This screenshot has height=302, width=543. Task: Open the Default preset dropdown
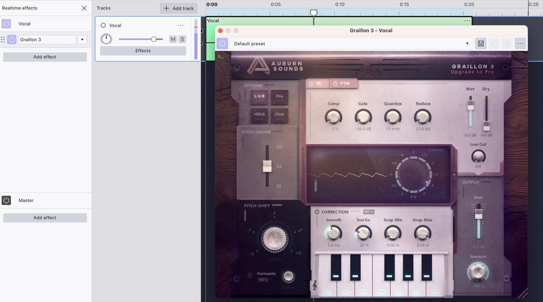pos(351,43)
